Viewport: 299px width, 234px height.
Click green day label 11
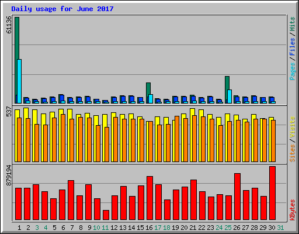pos(105,228)
